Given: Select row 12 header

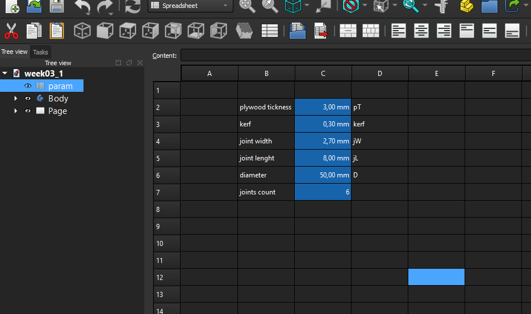Looking at the screenshot, I should click(166, 278).
